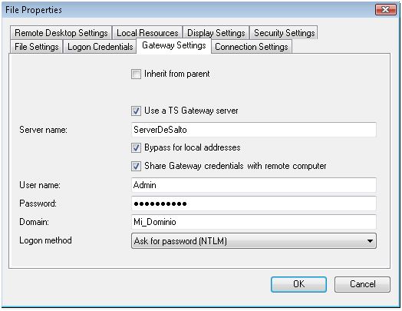Click the "Password:" label
This screenshot has height=311, width=402.
(x=38, y=203)
